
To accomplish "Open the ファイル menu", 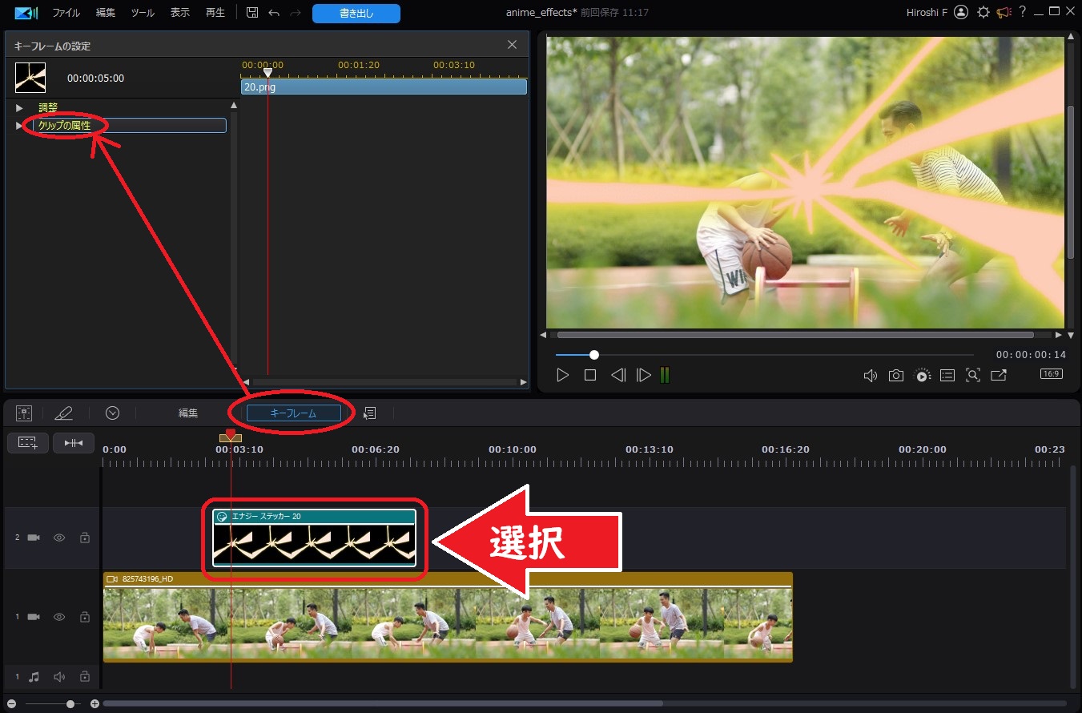I will tap(66, 13).
